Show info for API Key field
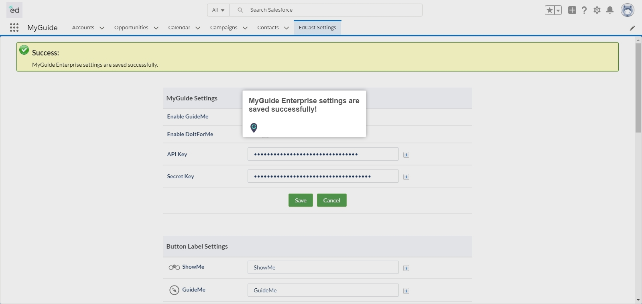This screenshot has height=304, width=642. click(x=406, y=155)
